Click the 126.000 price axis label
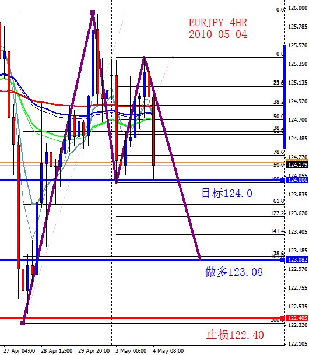309x355 pixels. tap(298, 8)
